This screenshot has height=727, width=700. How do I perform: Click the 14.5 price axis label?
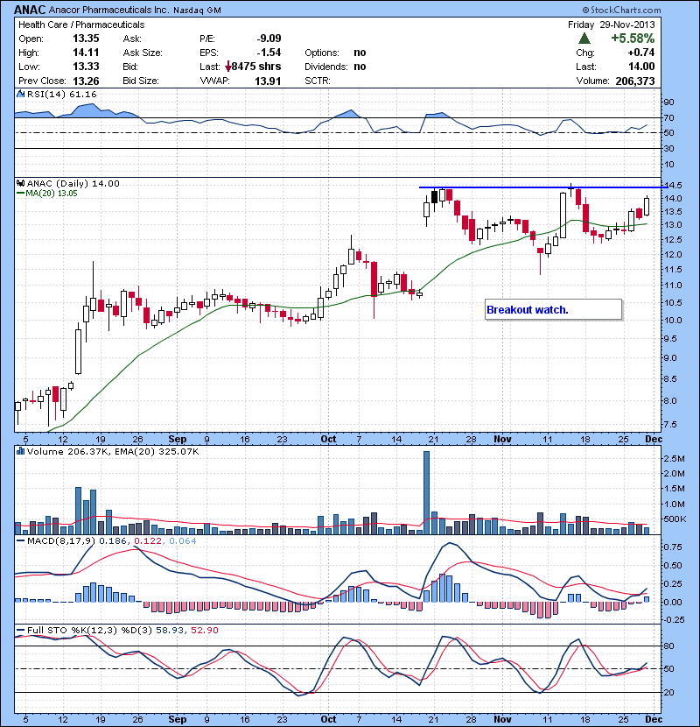tap(672, 186)
